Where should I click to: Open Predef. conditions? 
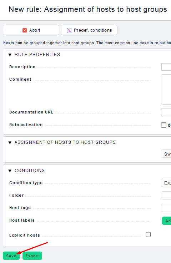(89, 30)
